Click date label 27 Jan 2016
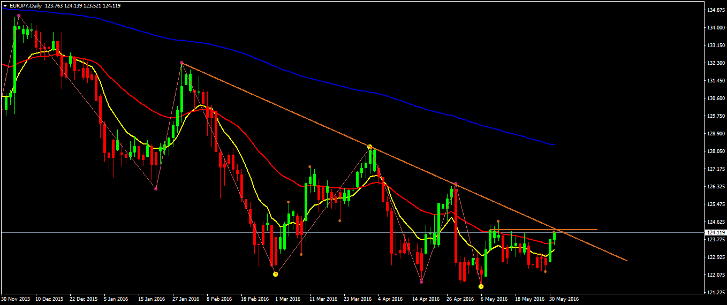Screen dimensions: 727x305 click(x=186, y=299)
